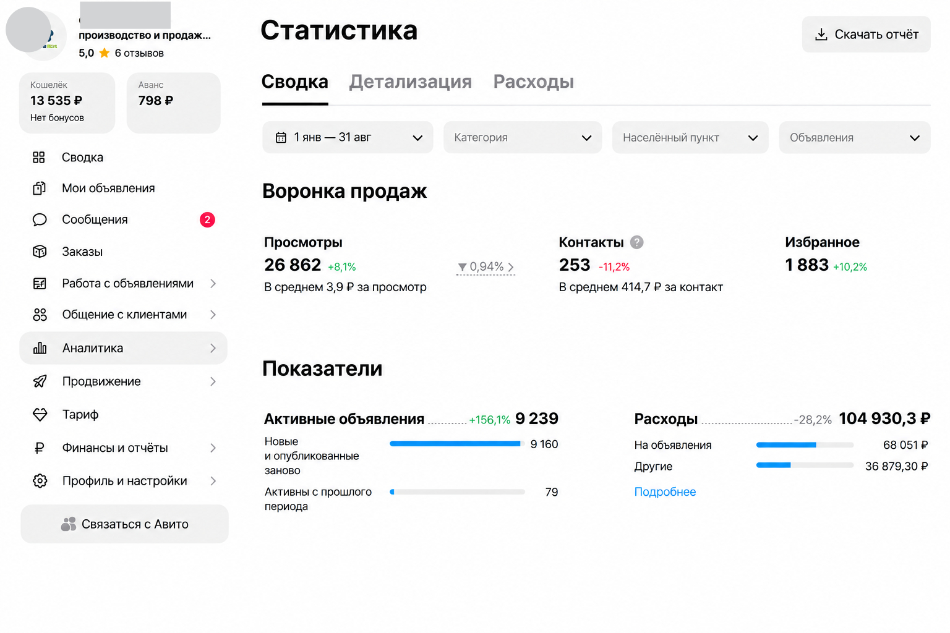The image size is (950, 633).
Task: Click the Связаться с Авито button
Action: point(124,524)
